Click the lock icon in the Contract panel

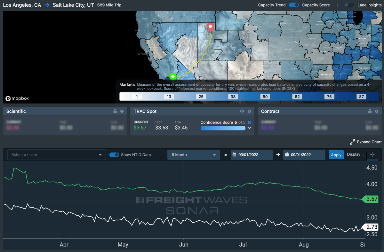pos(370,111)
